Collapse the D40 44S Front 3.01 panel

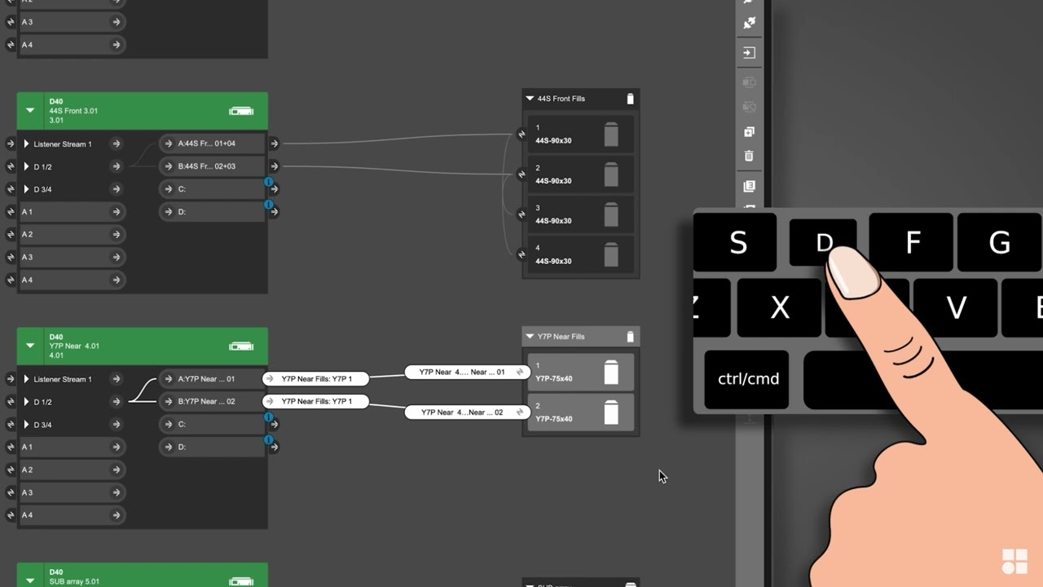click(x=30, y=110)
